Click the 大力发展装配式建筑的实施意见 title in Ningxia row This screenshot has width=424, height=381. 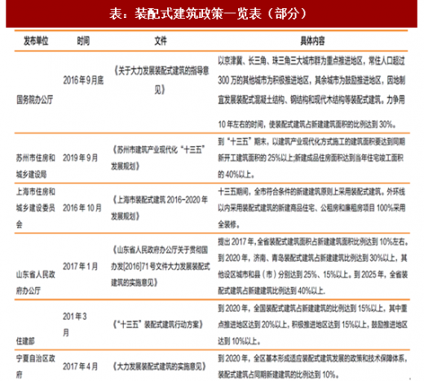[159, 366]
